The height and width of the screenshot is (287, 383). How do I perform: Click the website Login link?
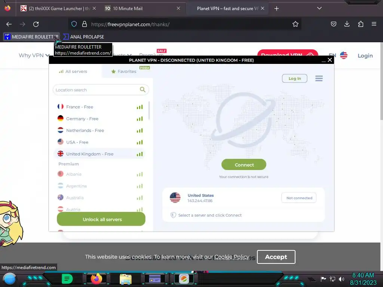click(x=365, y=56)
